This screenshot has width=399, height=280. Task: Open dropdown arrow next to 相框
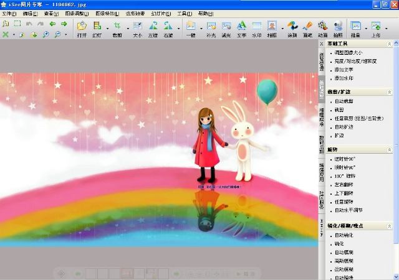pos(282,29)
